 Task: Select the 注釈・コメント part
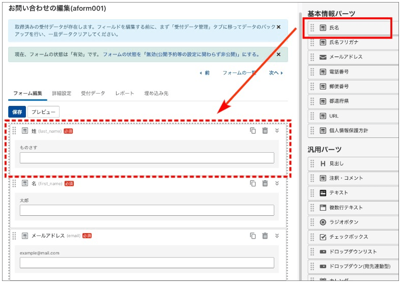click(x=353, y=178)
